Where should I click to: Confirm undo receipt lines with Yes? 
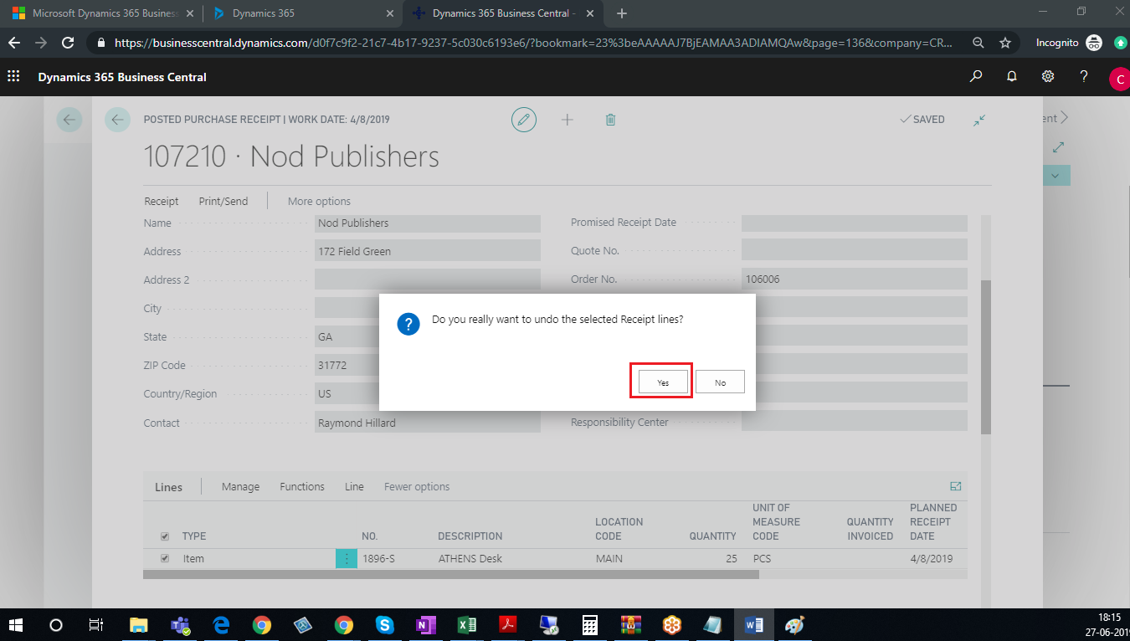click(x=663, y=382)
